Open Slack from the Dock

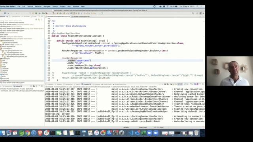pos(46,133)
